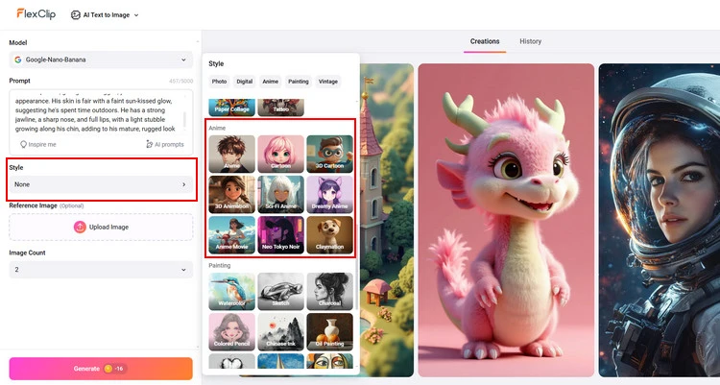Viewport: 720px width, 385px height.
Task: Pick the Neo Tokyo Noir style
Action: pos(280,234)
